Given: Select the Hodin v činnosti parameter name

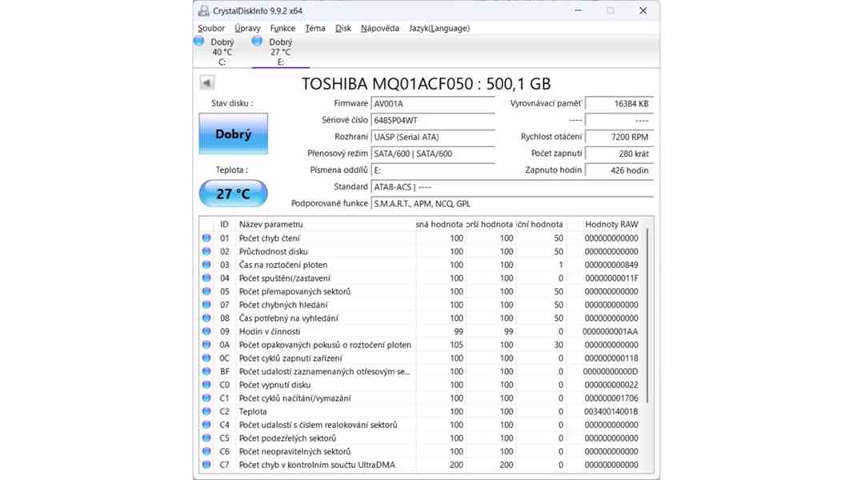Looking at the screenshot, I should [x=270, y=331].
